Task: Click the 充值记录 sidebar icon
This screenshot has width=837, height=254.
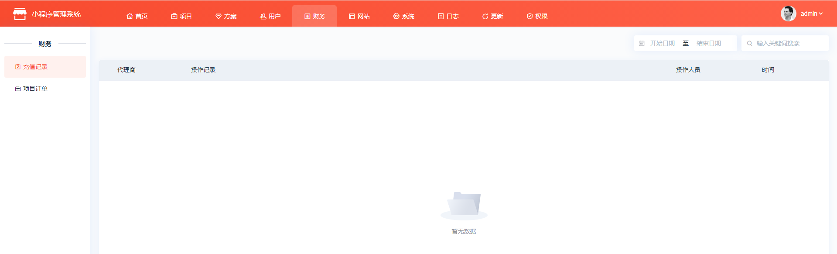Action: (x=18, y=67)
